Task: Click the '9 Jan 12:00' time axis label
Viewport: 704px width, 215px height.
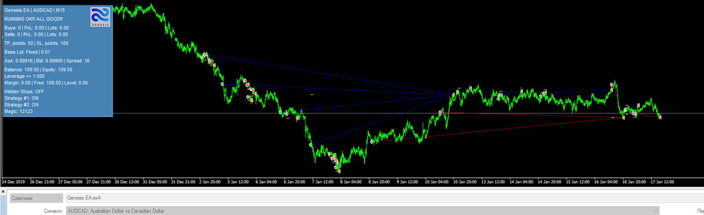Action: pyautogui.click(x=407, y=182)
